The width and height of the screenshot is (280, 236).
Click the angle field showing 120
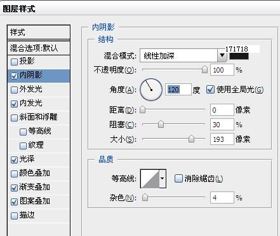click(178, 90)
